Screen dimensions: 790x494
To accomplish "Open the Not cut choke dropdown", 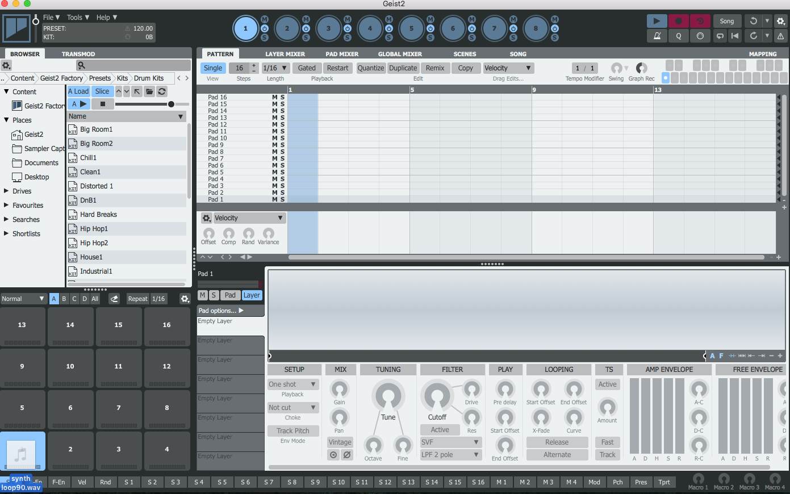I will (293, 408).
